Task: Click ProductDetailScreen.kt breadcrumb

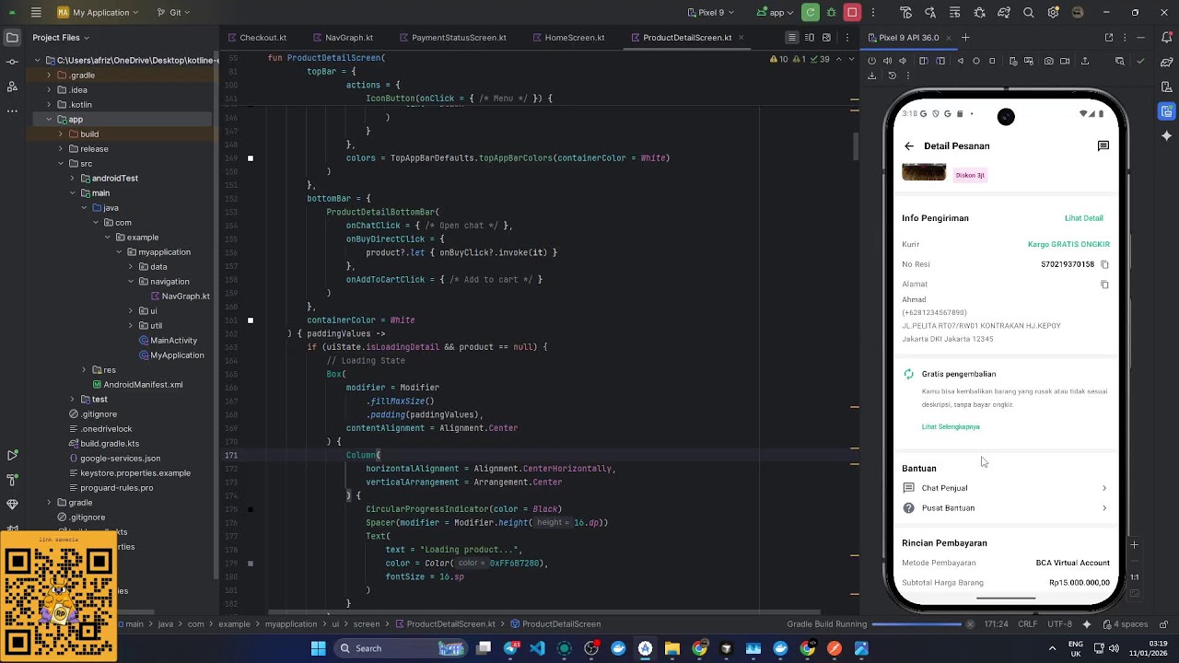Action: coord(445,624)
